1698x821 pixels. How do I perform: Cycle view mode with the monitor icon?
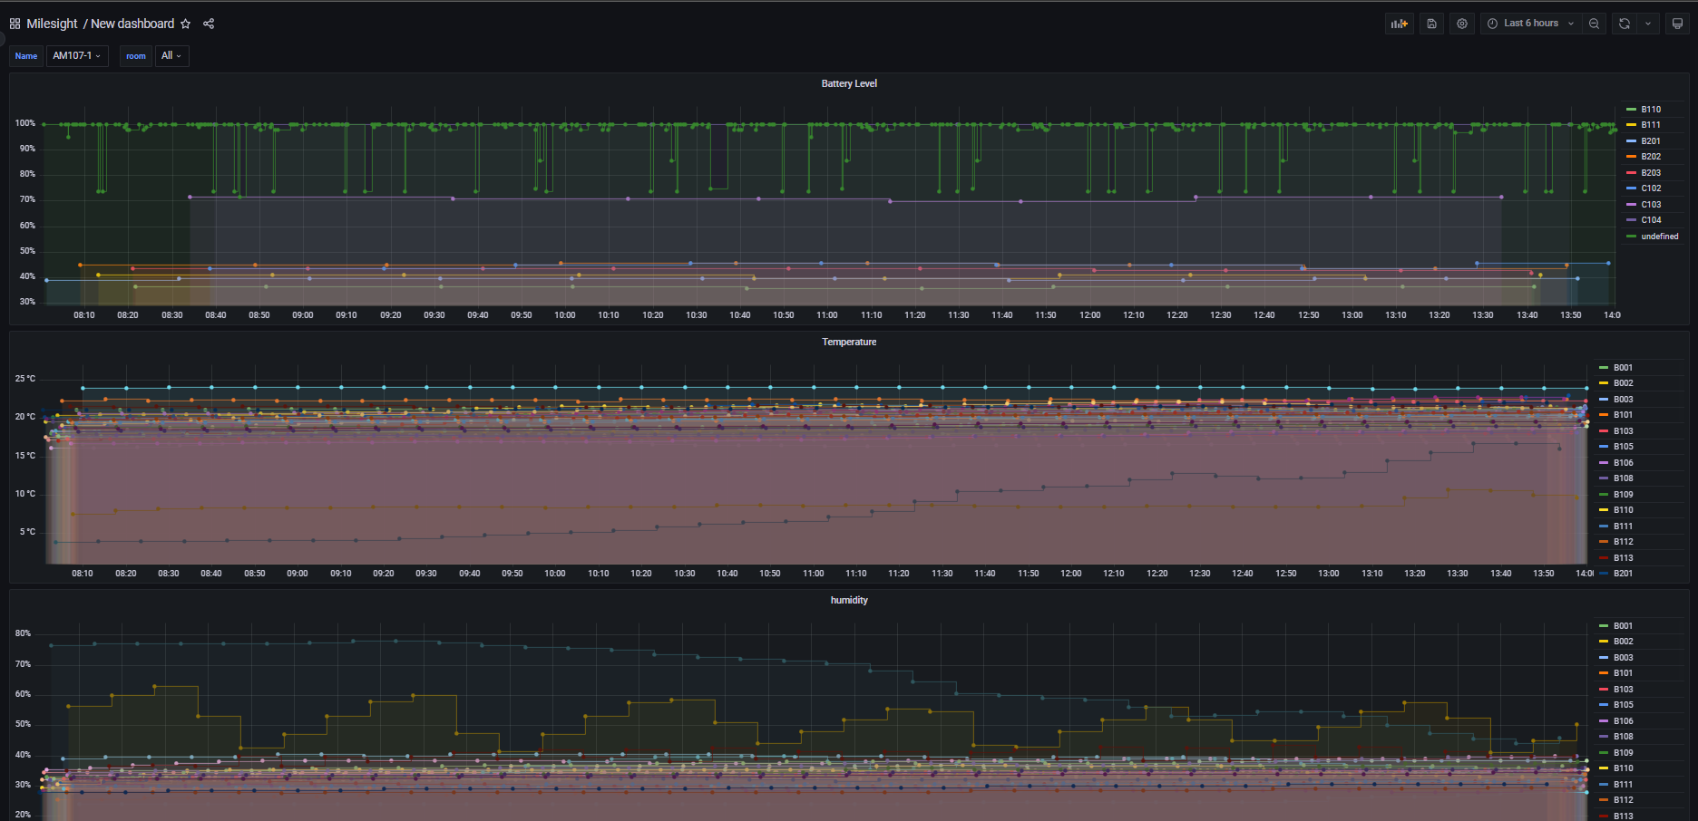1677,24
